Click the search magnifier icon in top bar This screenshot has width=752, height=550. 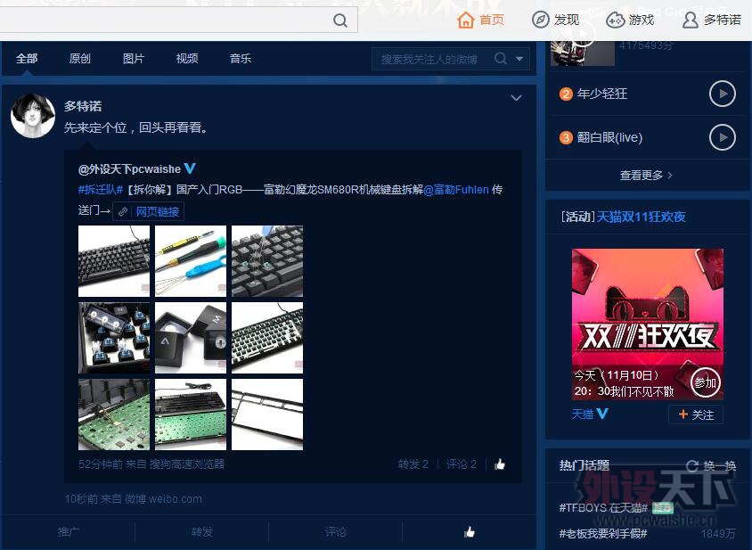(340, 21)
